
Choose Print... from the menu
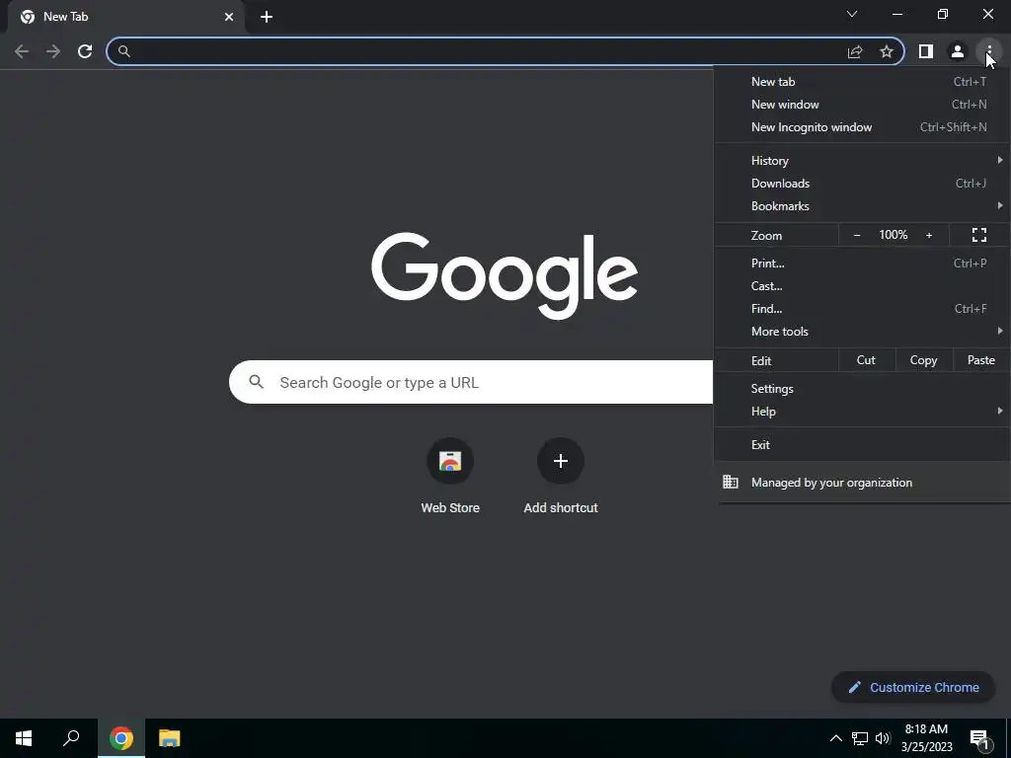862,263
